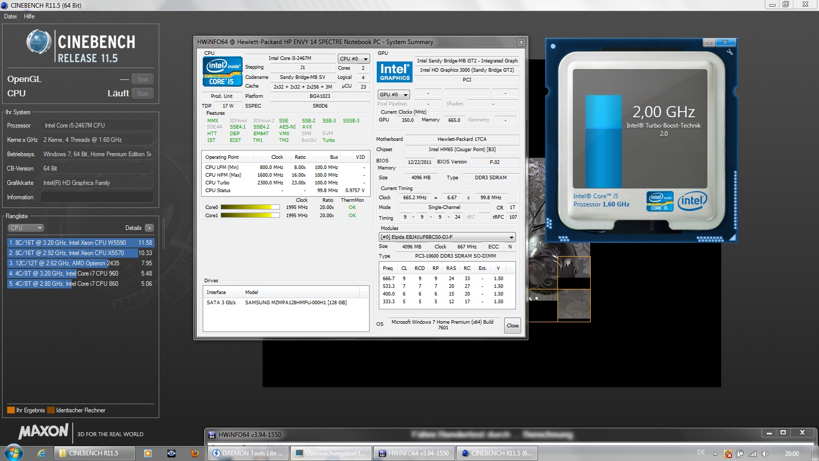Open the CPU dropdown under Rangliste
The image size is (819, 461).
(x=26, y=228)
